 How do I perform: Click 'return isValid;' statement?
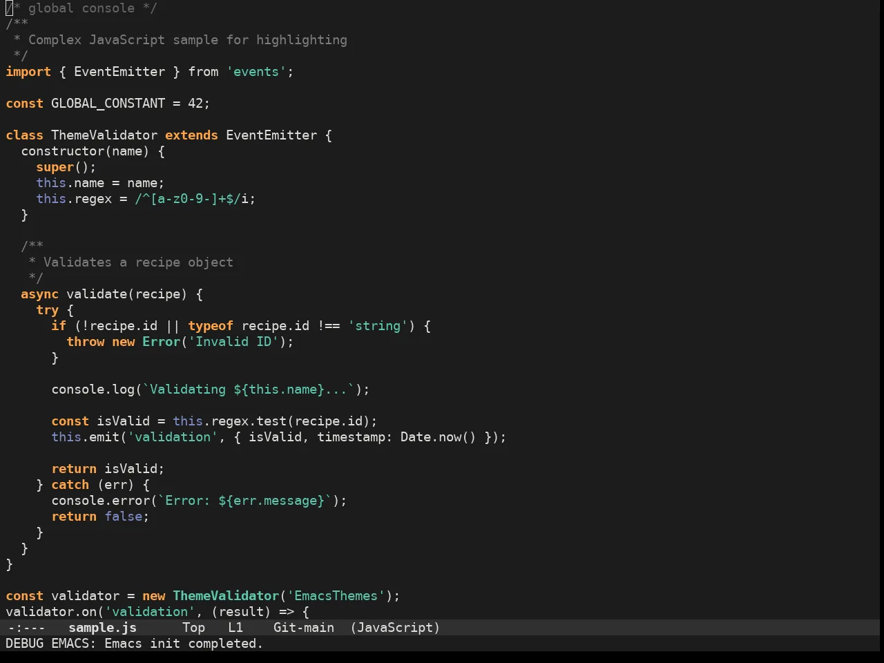(x=108, y=469)
